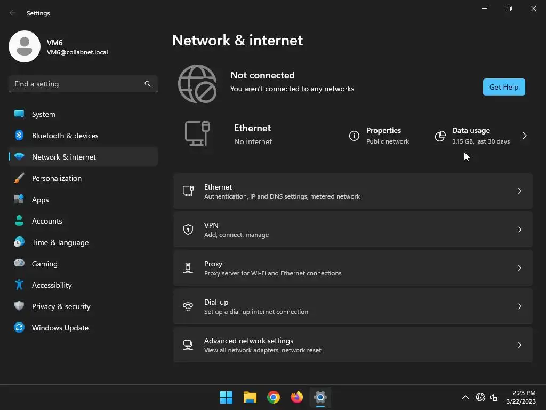Click the Bluetooth icon in the sidebar

click(x=19, y=136)
